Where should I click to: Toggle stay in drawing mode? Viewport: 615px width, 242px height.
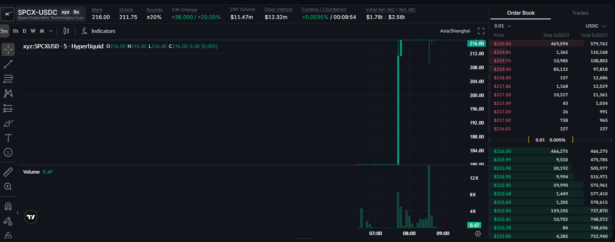(8, 221)
